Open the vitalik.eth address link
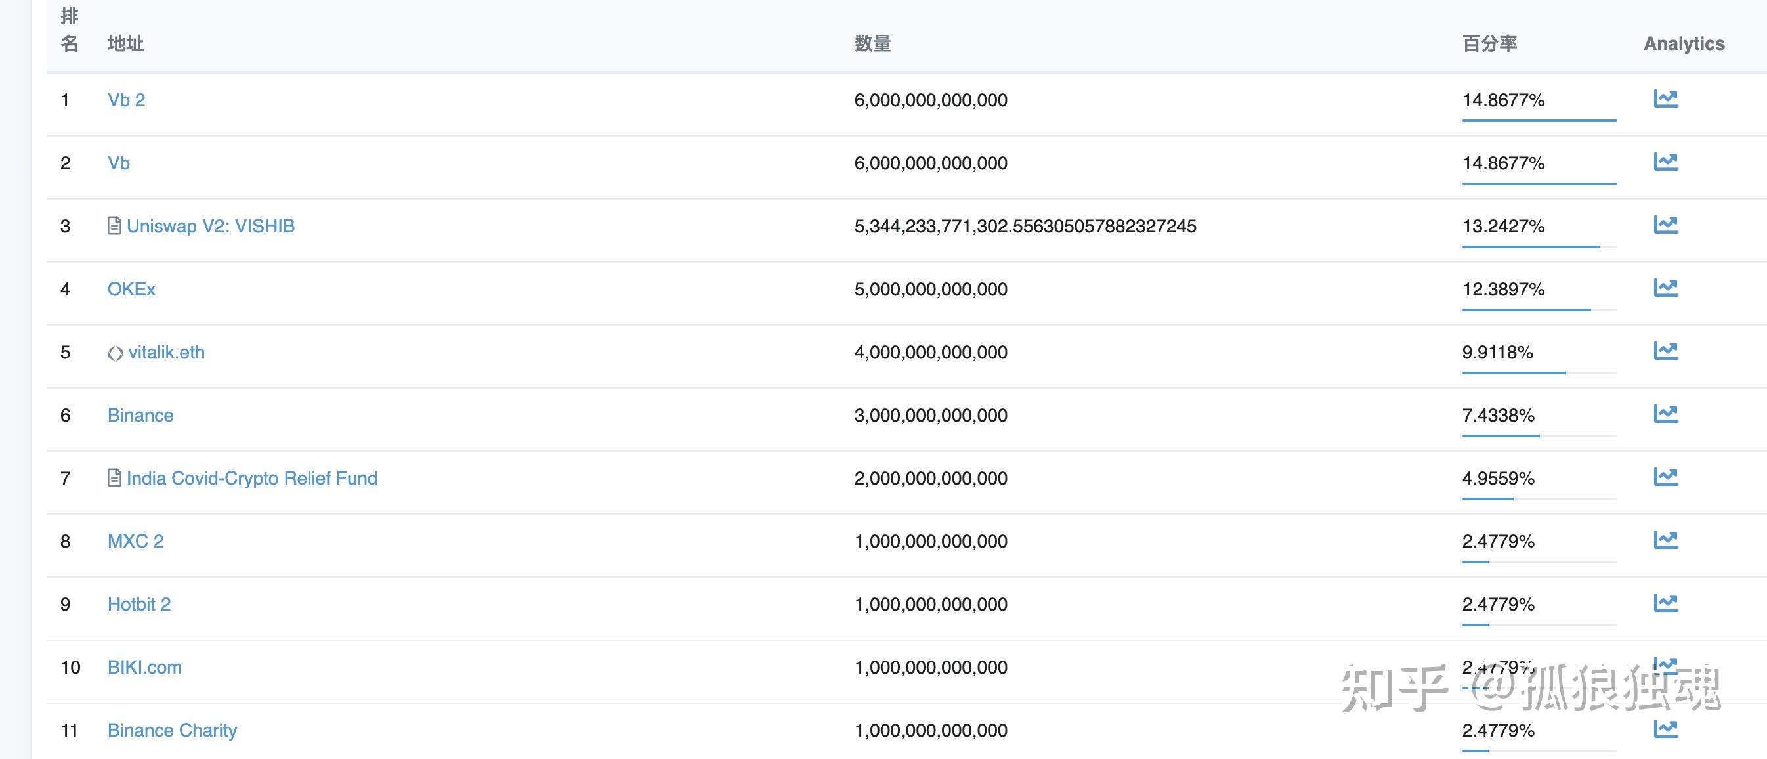This screenshot has height=759, width=1767. click(x=166, y=352)
